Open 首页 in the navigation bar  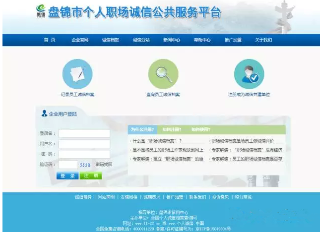[x=50, y=40]
